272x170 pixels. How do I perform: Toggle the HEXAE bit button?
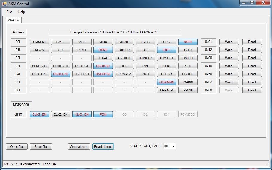[x=103, y=58]
